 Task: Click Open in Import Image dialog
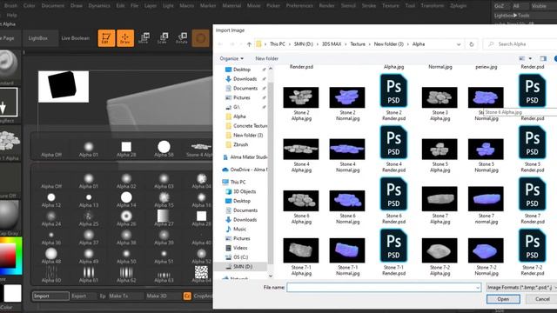point(503,299)
